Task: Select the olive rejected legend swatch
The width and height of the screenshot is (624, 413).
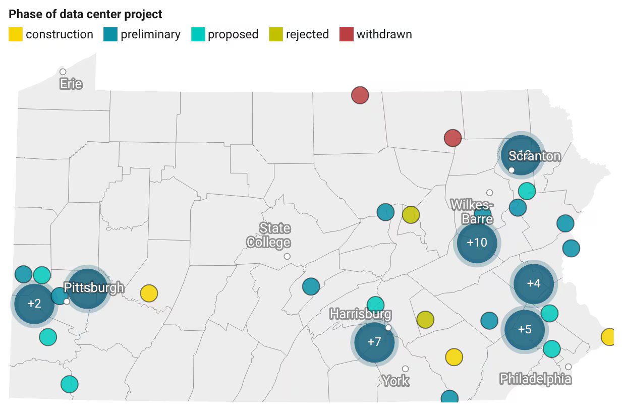Action: pos(275,34)
